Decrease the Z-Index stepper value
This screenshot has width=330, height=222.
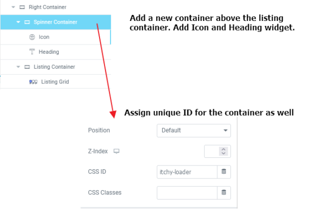[x=223, y=153]
